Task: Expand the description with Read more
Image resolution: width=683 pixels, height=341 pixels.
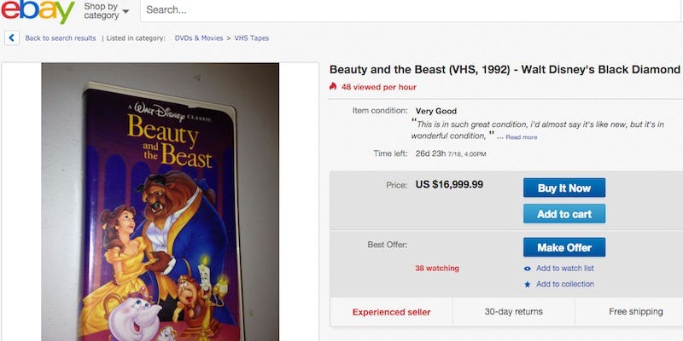Action: tap(522, 137)
